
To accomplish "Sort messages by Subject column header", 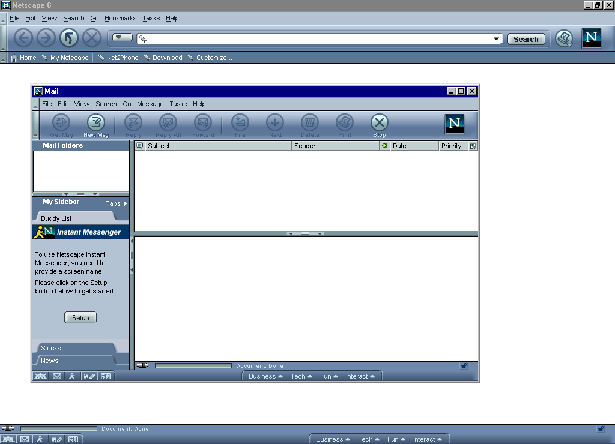I will click(x=219, y=146).
